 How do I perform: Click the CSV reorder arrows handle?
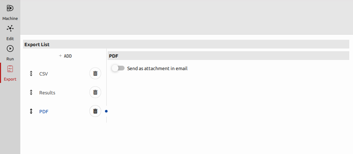pos(31,73)
